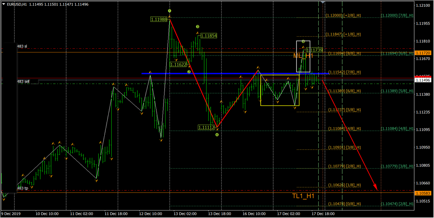This screenshot has height=218, width=434.
Task: Select the green [6/8]_H1 1.11694 label
Action: pos(397,53)
